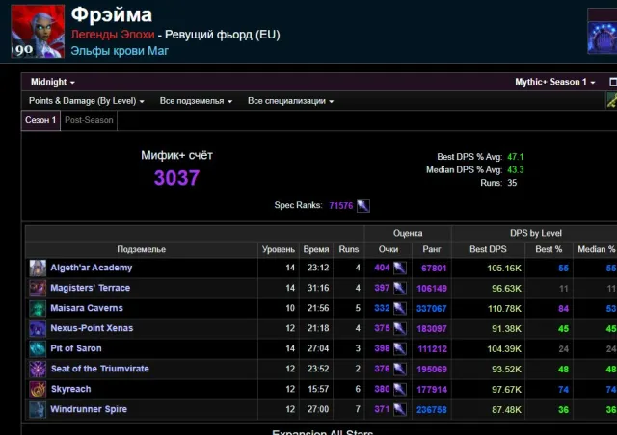
Task: Click the Best % value 84
Action: [x=563, y=309]
